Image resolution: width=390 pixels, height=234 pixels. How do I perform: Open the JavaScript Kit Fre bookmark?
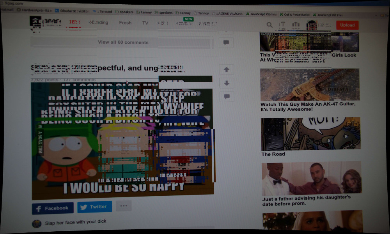pos(328,15)
